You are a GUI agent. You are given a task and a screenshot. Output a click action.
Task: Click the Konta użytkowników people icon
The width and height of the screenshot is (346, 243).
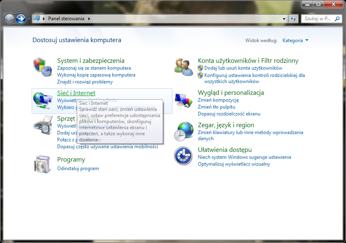(184, 67)
